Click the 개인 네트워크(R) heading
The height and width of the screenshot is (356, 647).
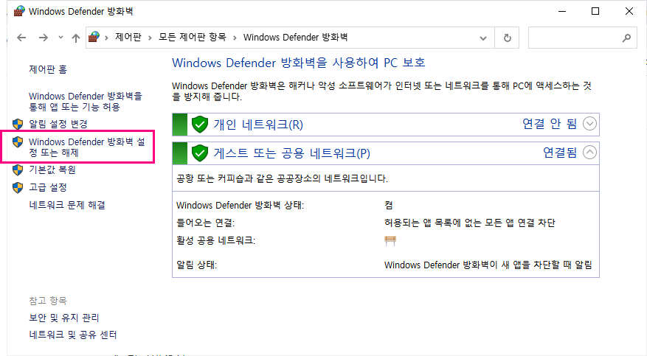pyautogui.click(x=258, y=125)
